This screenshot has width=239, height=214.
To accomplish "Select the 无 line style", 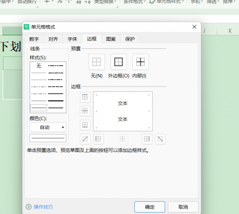I will (x=39, y=66).
